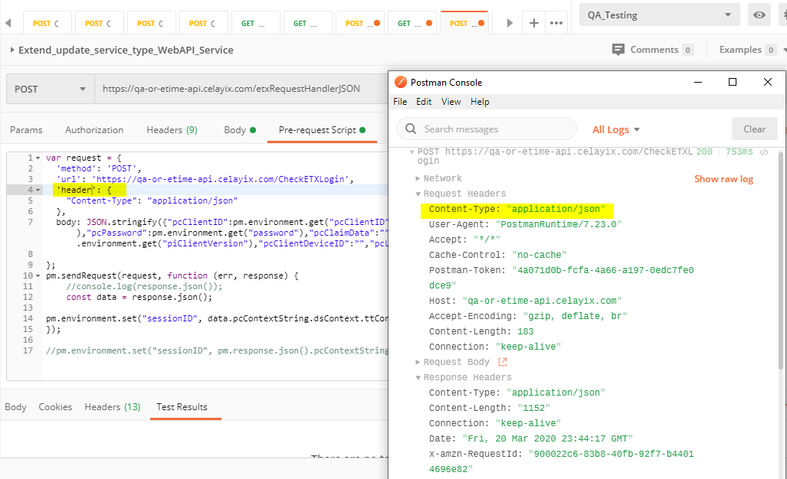Click the Postman Console logo icon
787x479 pixels.
pyautogui.click(x=401, y=82)
